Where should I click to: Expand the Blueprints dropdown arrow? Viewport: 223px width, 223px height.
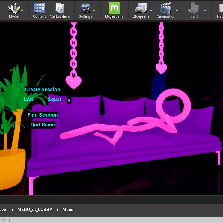pos(151,10)
